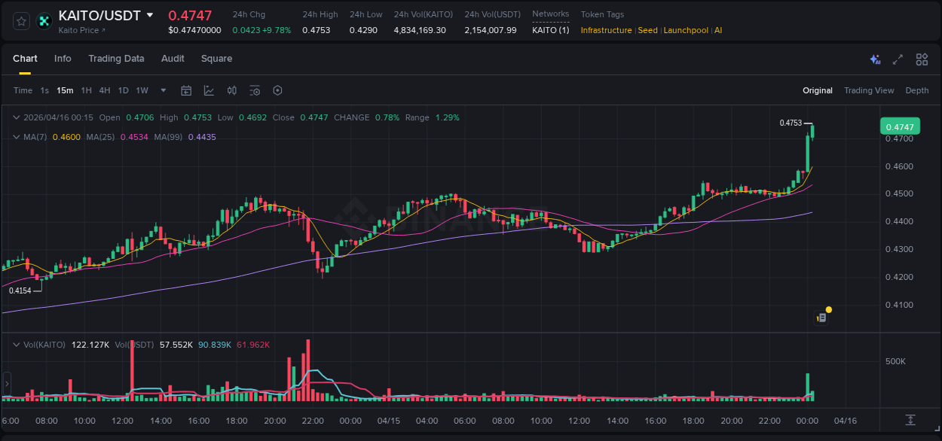Open the Launchpool token tag link

[685, 30]
